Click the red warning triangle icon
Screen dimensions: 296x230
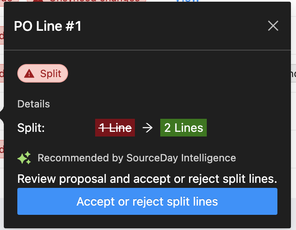[x=29, y=74]
